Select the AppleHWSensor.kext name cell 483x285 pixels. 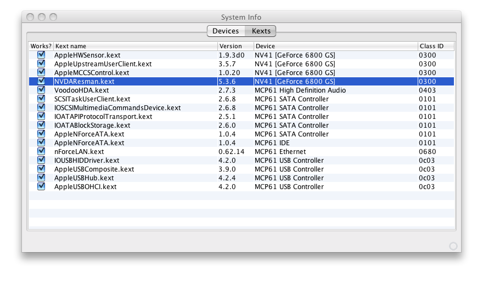pos(87,55)
